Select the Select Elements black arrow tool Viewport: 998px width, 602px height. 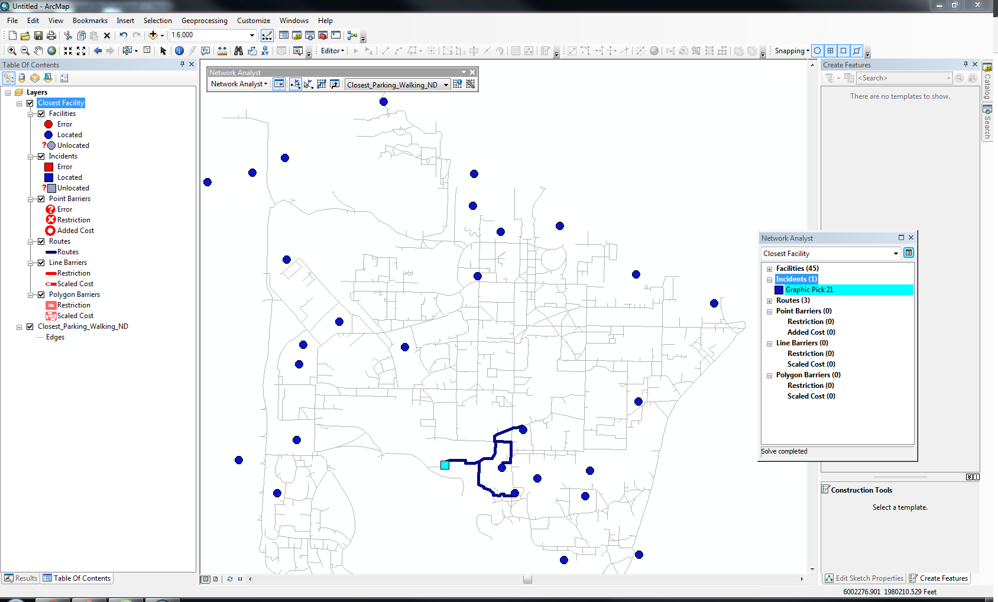coord(163,51)
